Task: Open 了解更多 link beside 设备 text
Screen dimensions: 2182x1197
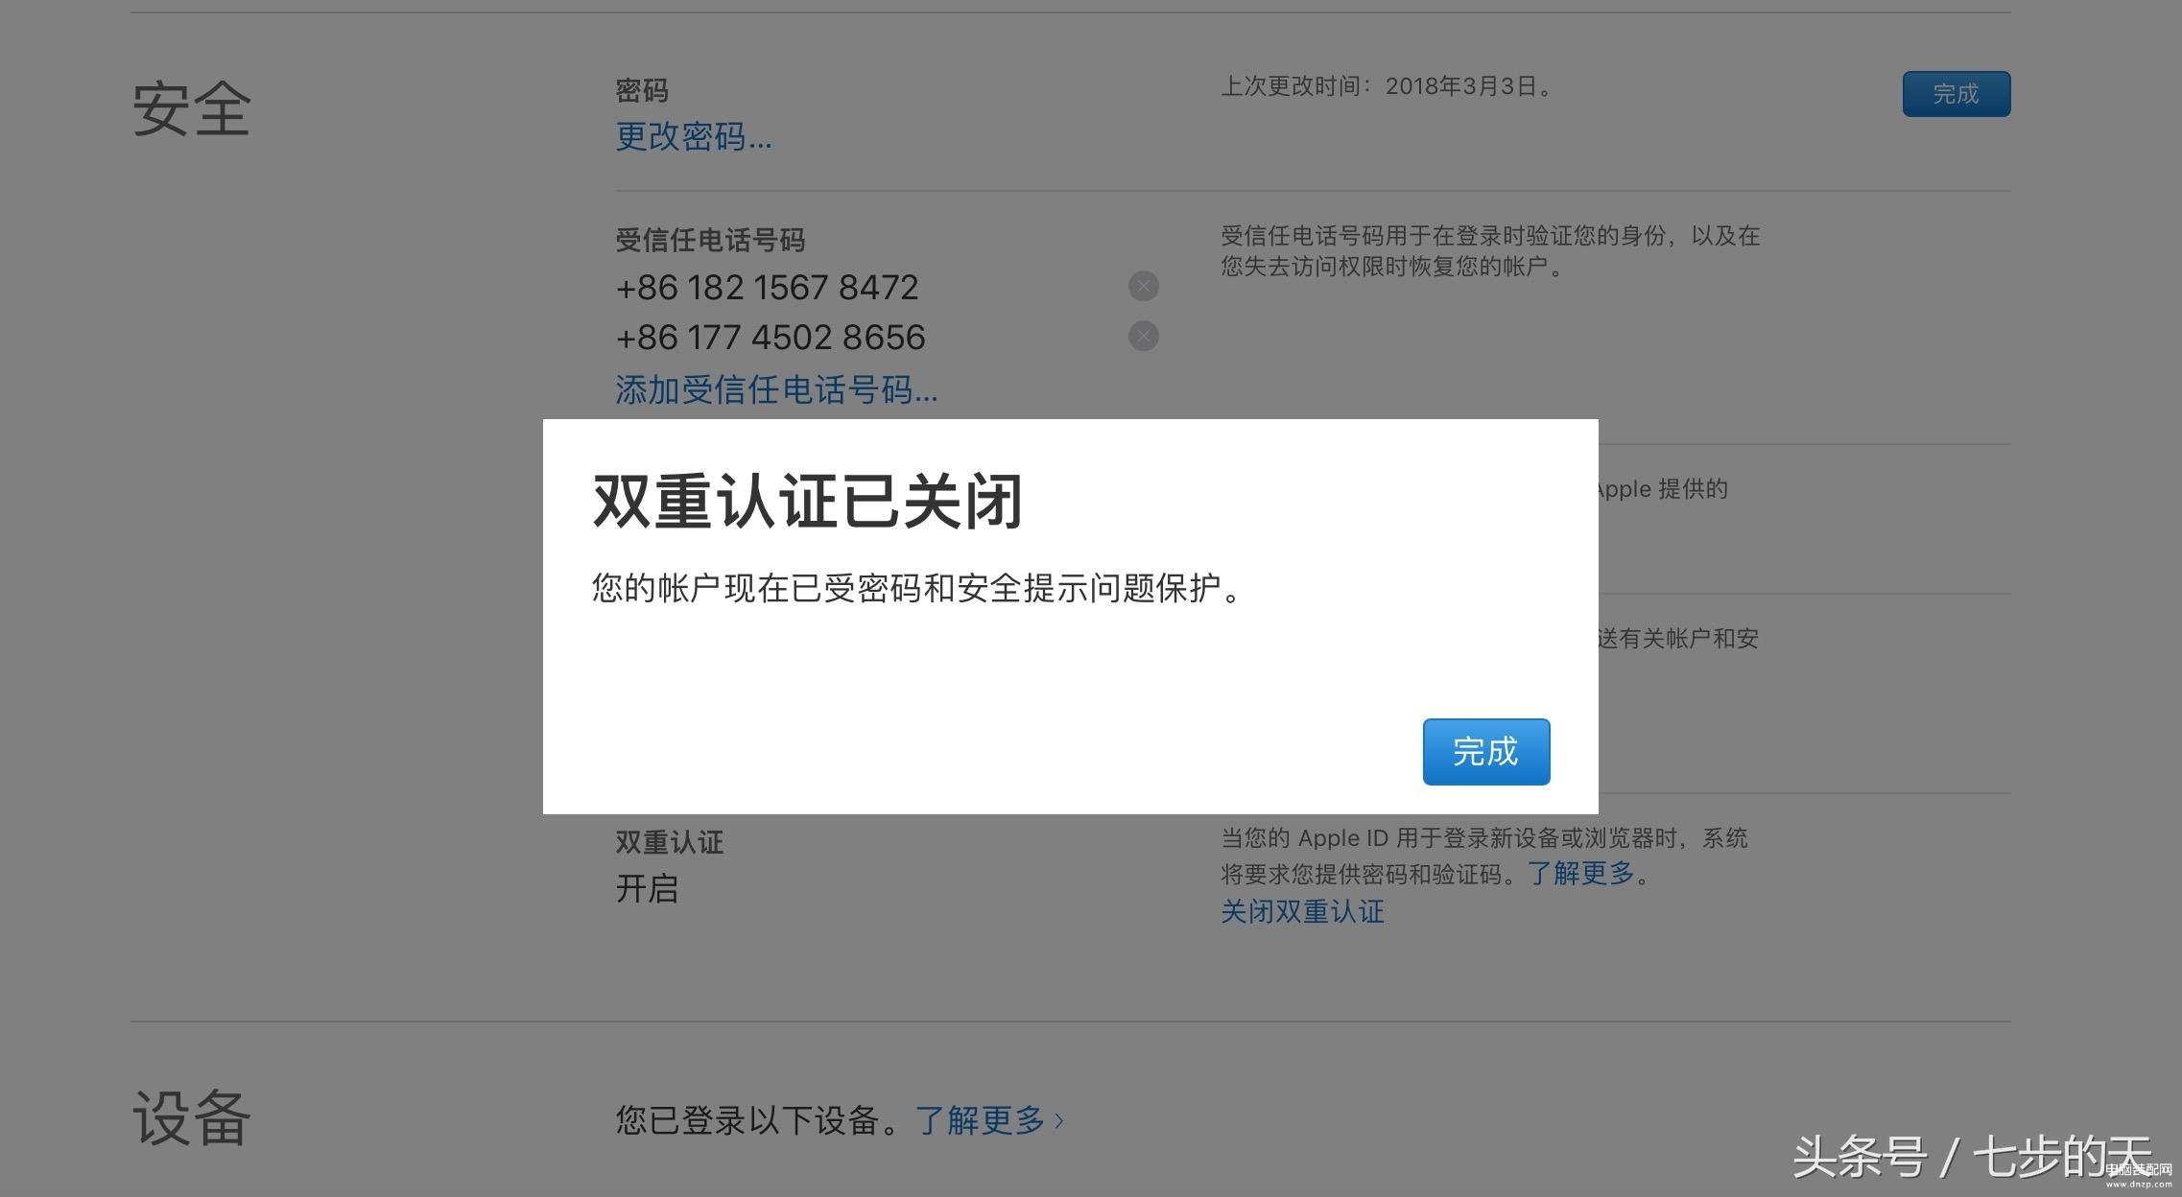Action: 980,1119
